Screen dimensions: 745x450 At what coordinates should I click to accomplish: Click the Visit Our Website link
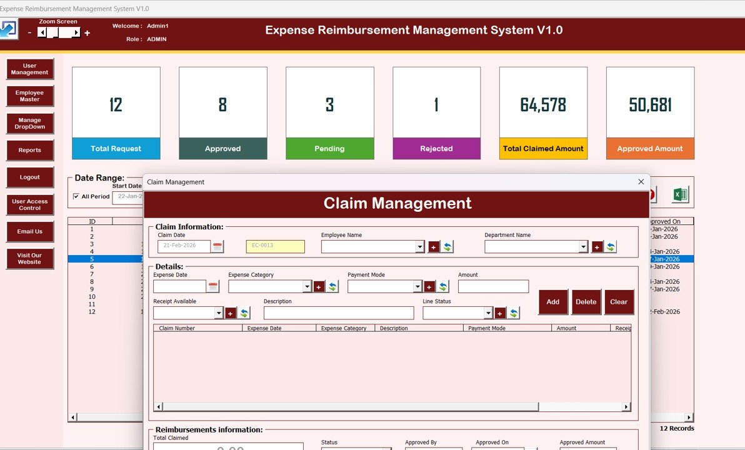(x=29, y=258)
